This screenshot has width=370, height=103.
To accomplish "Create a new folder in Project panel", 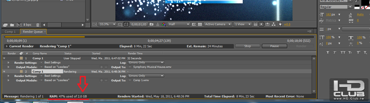I will coord(12,25).
